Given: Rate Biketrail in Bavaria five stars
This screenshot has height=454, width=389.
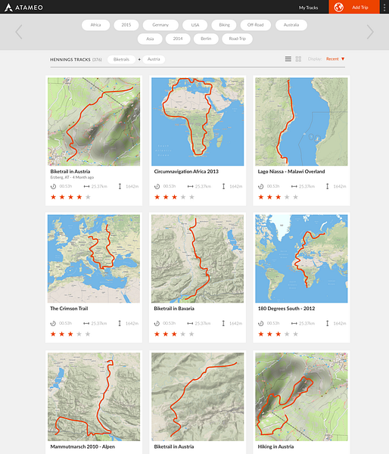Looking at the screenshot, I should coord(191,334).
